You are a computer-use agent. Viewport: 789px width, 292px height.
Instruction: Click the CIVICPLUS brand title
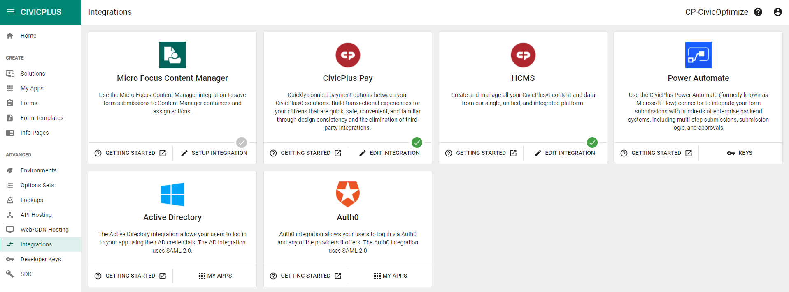pyautogui.click(x=41, y=12)
